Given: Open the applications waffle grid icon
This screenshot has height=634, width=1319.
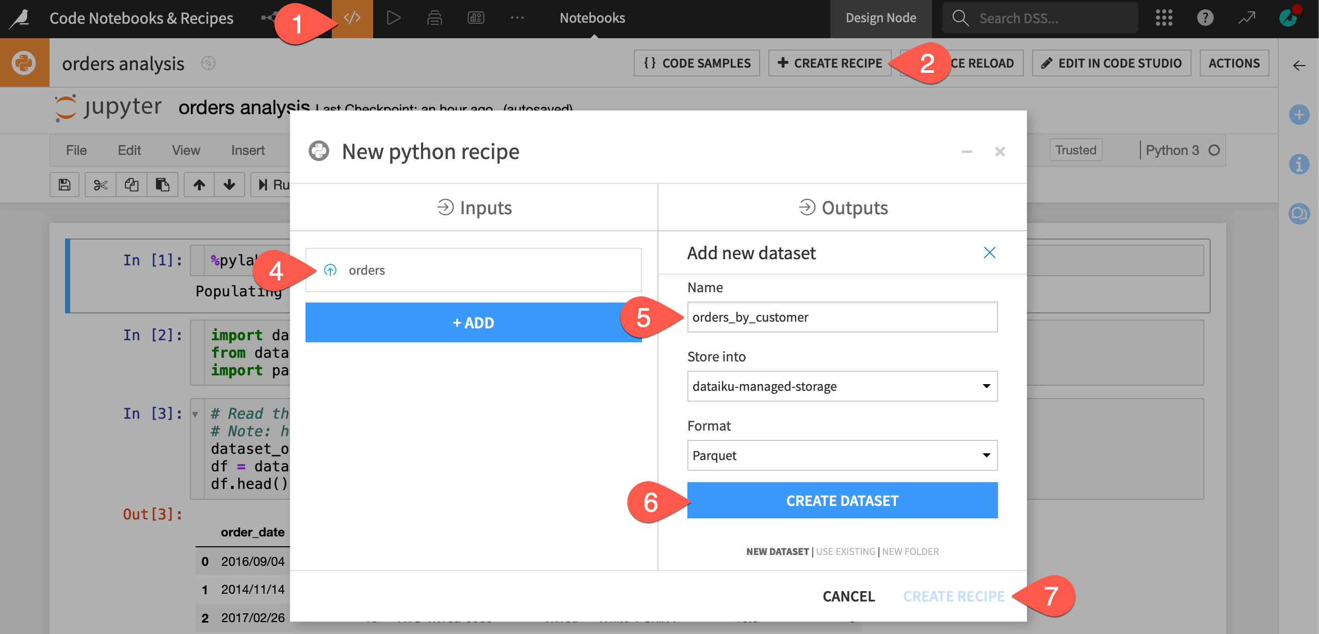Looking at the screenshot, I should point(1164,18).
